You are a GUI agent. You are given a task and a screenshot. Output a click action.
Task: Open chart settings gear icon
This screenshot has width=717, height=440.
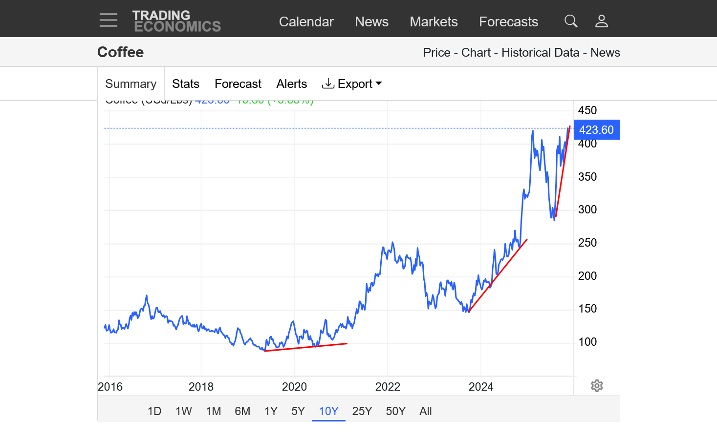tap(596, 386)
